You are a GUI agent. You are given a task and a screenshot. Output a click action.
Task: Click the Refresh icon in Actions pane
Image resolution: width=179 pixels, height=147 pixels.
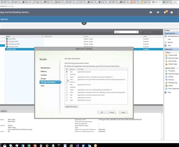tap(166, 42)
